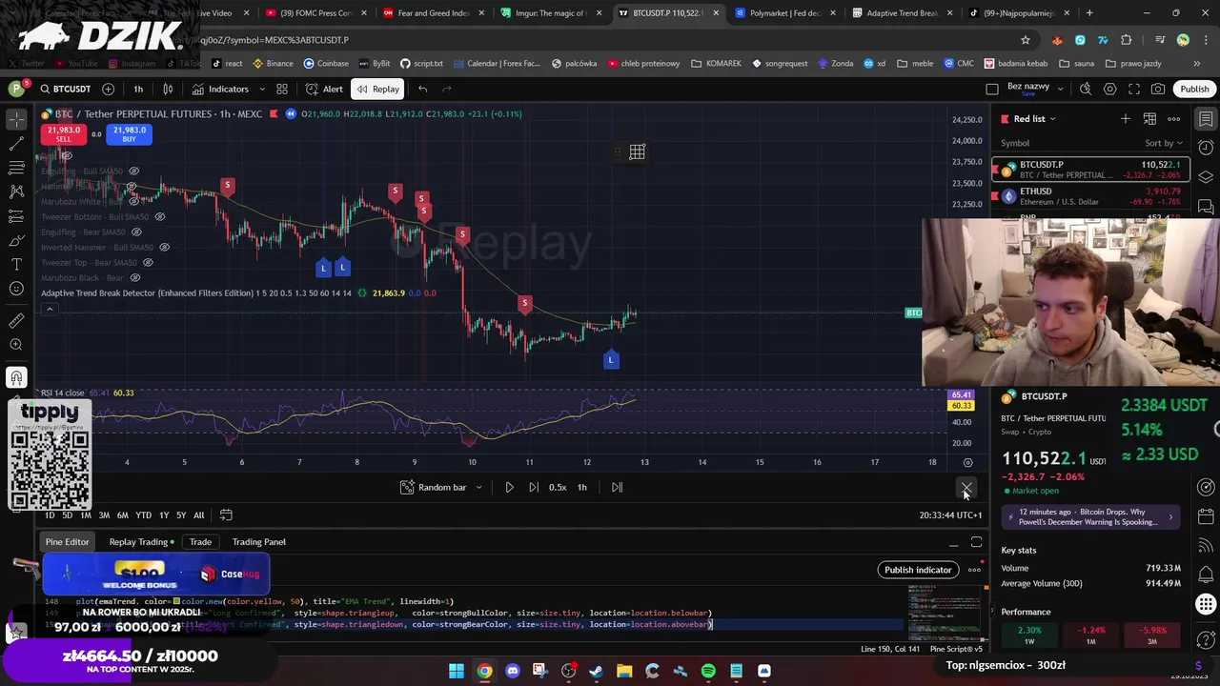Jump replay to real-time
This screenshot has height=686, width=1220.
(x=617, y=487)
